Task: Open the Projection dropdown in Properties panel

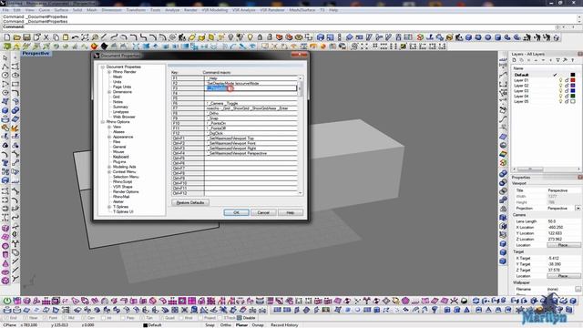Action: tap(578, 209)
